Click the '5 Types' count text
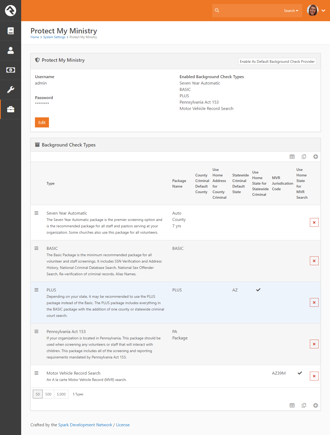 pyautogui.click(x=78, y=394)
